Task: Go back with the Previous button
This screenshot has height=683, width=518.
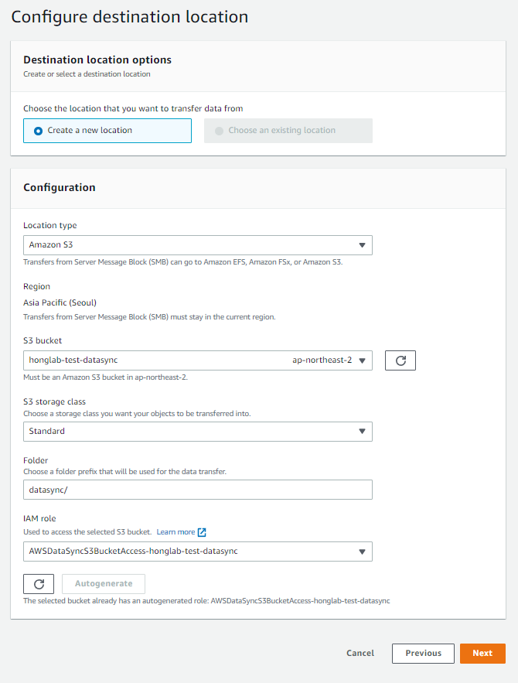Action: [x=423, y=654]
